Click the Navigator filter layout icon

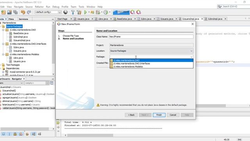coord(52,83)
